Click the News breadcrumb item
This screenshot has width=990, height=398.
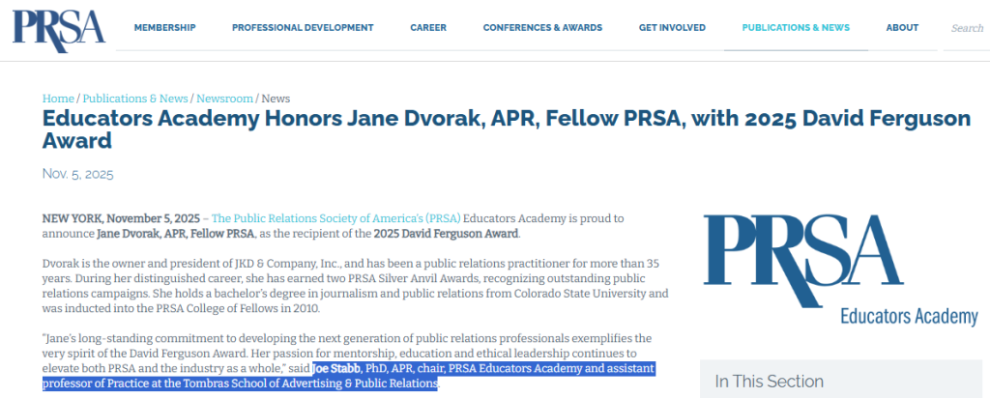276,99
